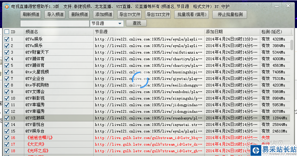Click the meilizhonggu stream URL cell

coord(148,85)
